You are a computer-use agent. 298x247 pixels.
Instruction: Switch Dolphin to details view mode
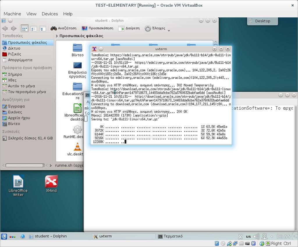[42, 28]
